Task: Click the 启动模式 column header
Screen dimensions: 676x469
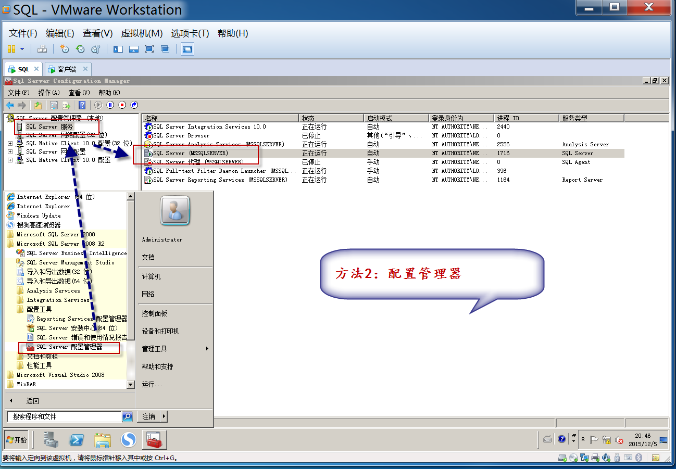Action: tap(396, 118)
